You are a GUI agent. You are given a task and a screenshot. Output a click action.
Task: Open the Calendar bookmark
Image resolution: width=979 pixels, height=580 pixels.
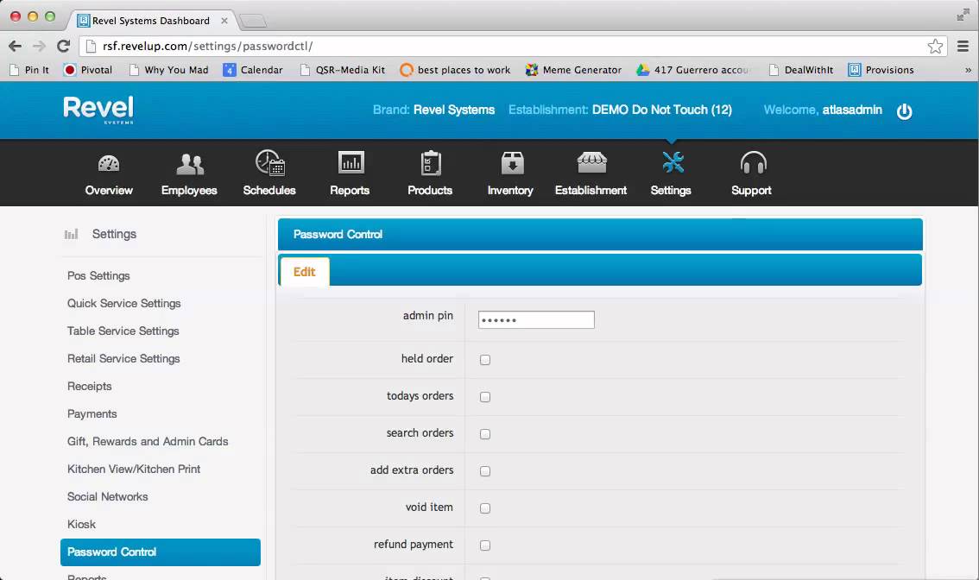pyautogui.click(x=253, y=70)
